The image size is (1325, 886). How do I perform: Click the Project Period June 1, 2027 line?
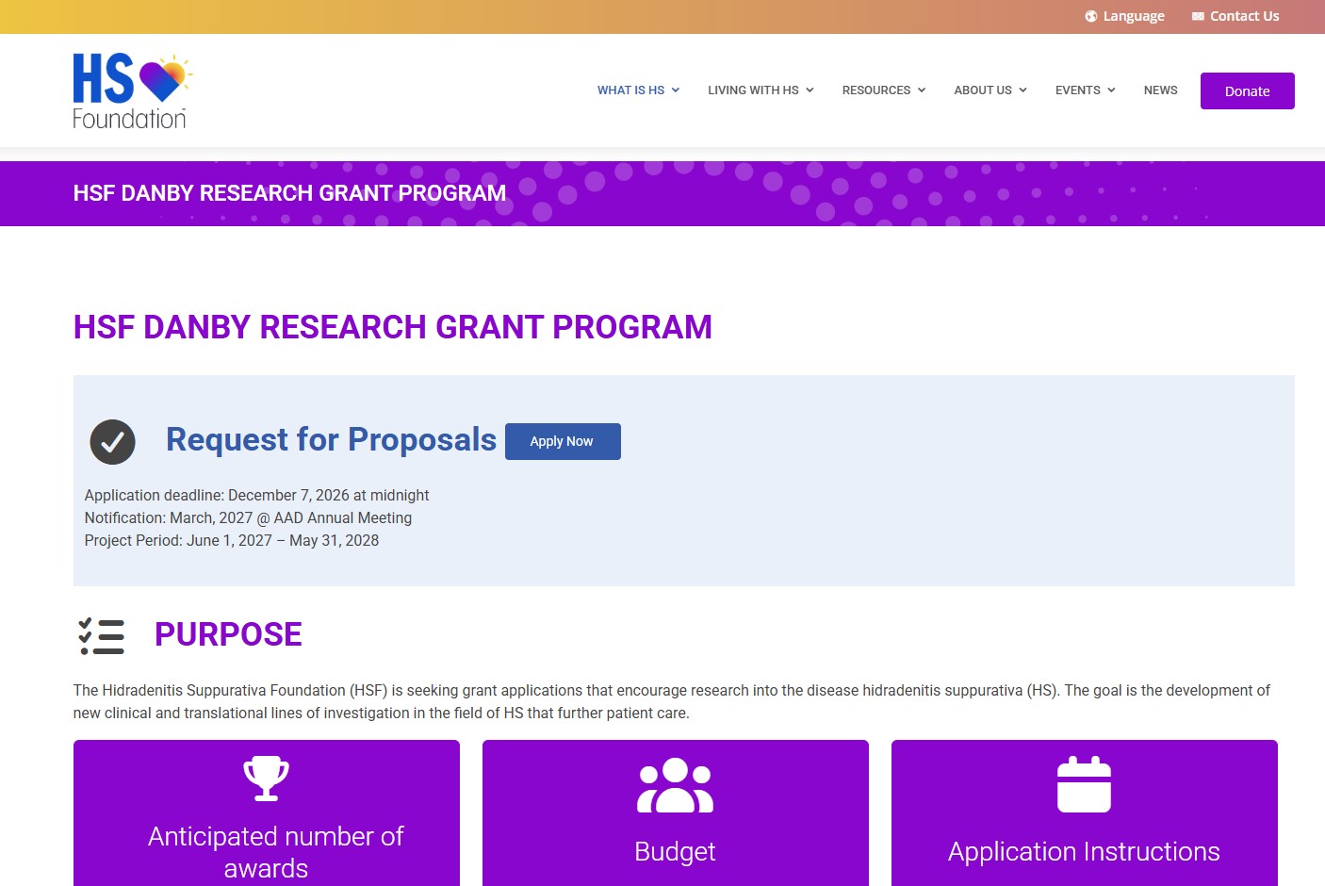(x=232, y=540)
